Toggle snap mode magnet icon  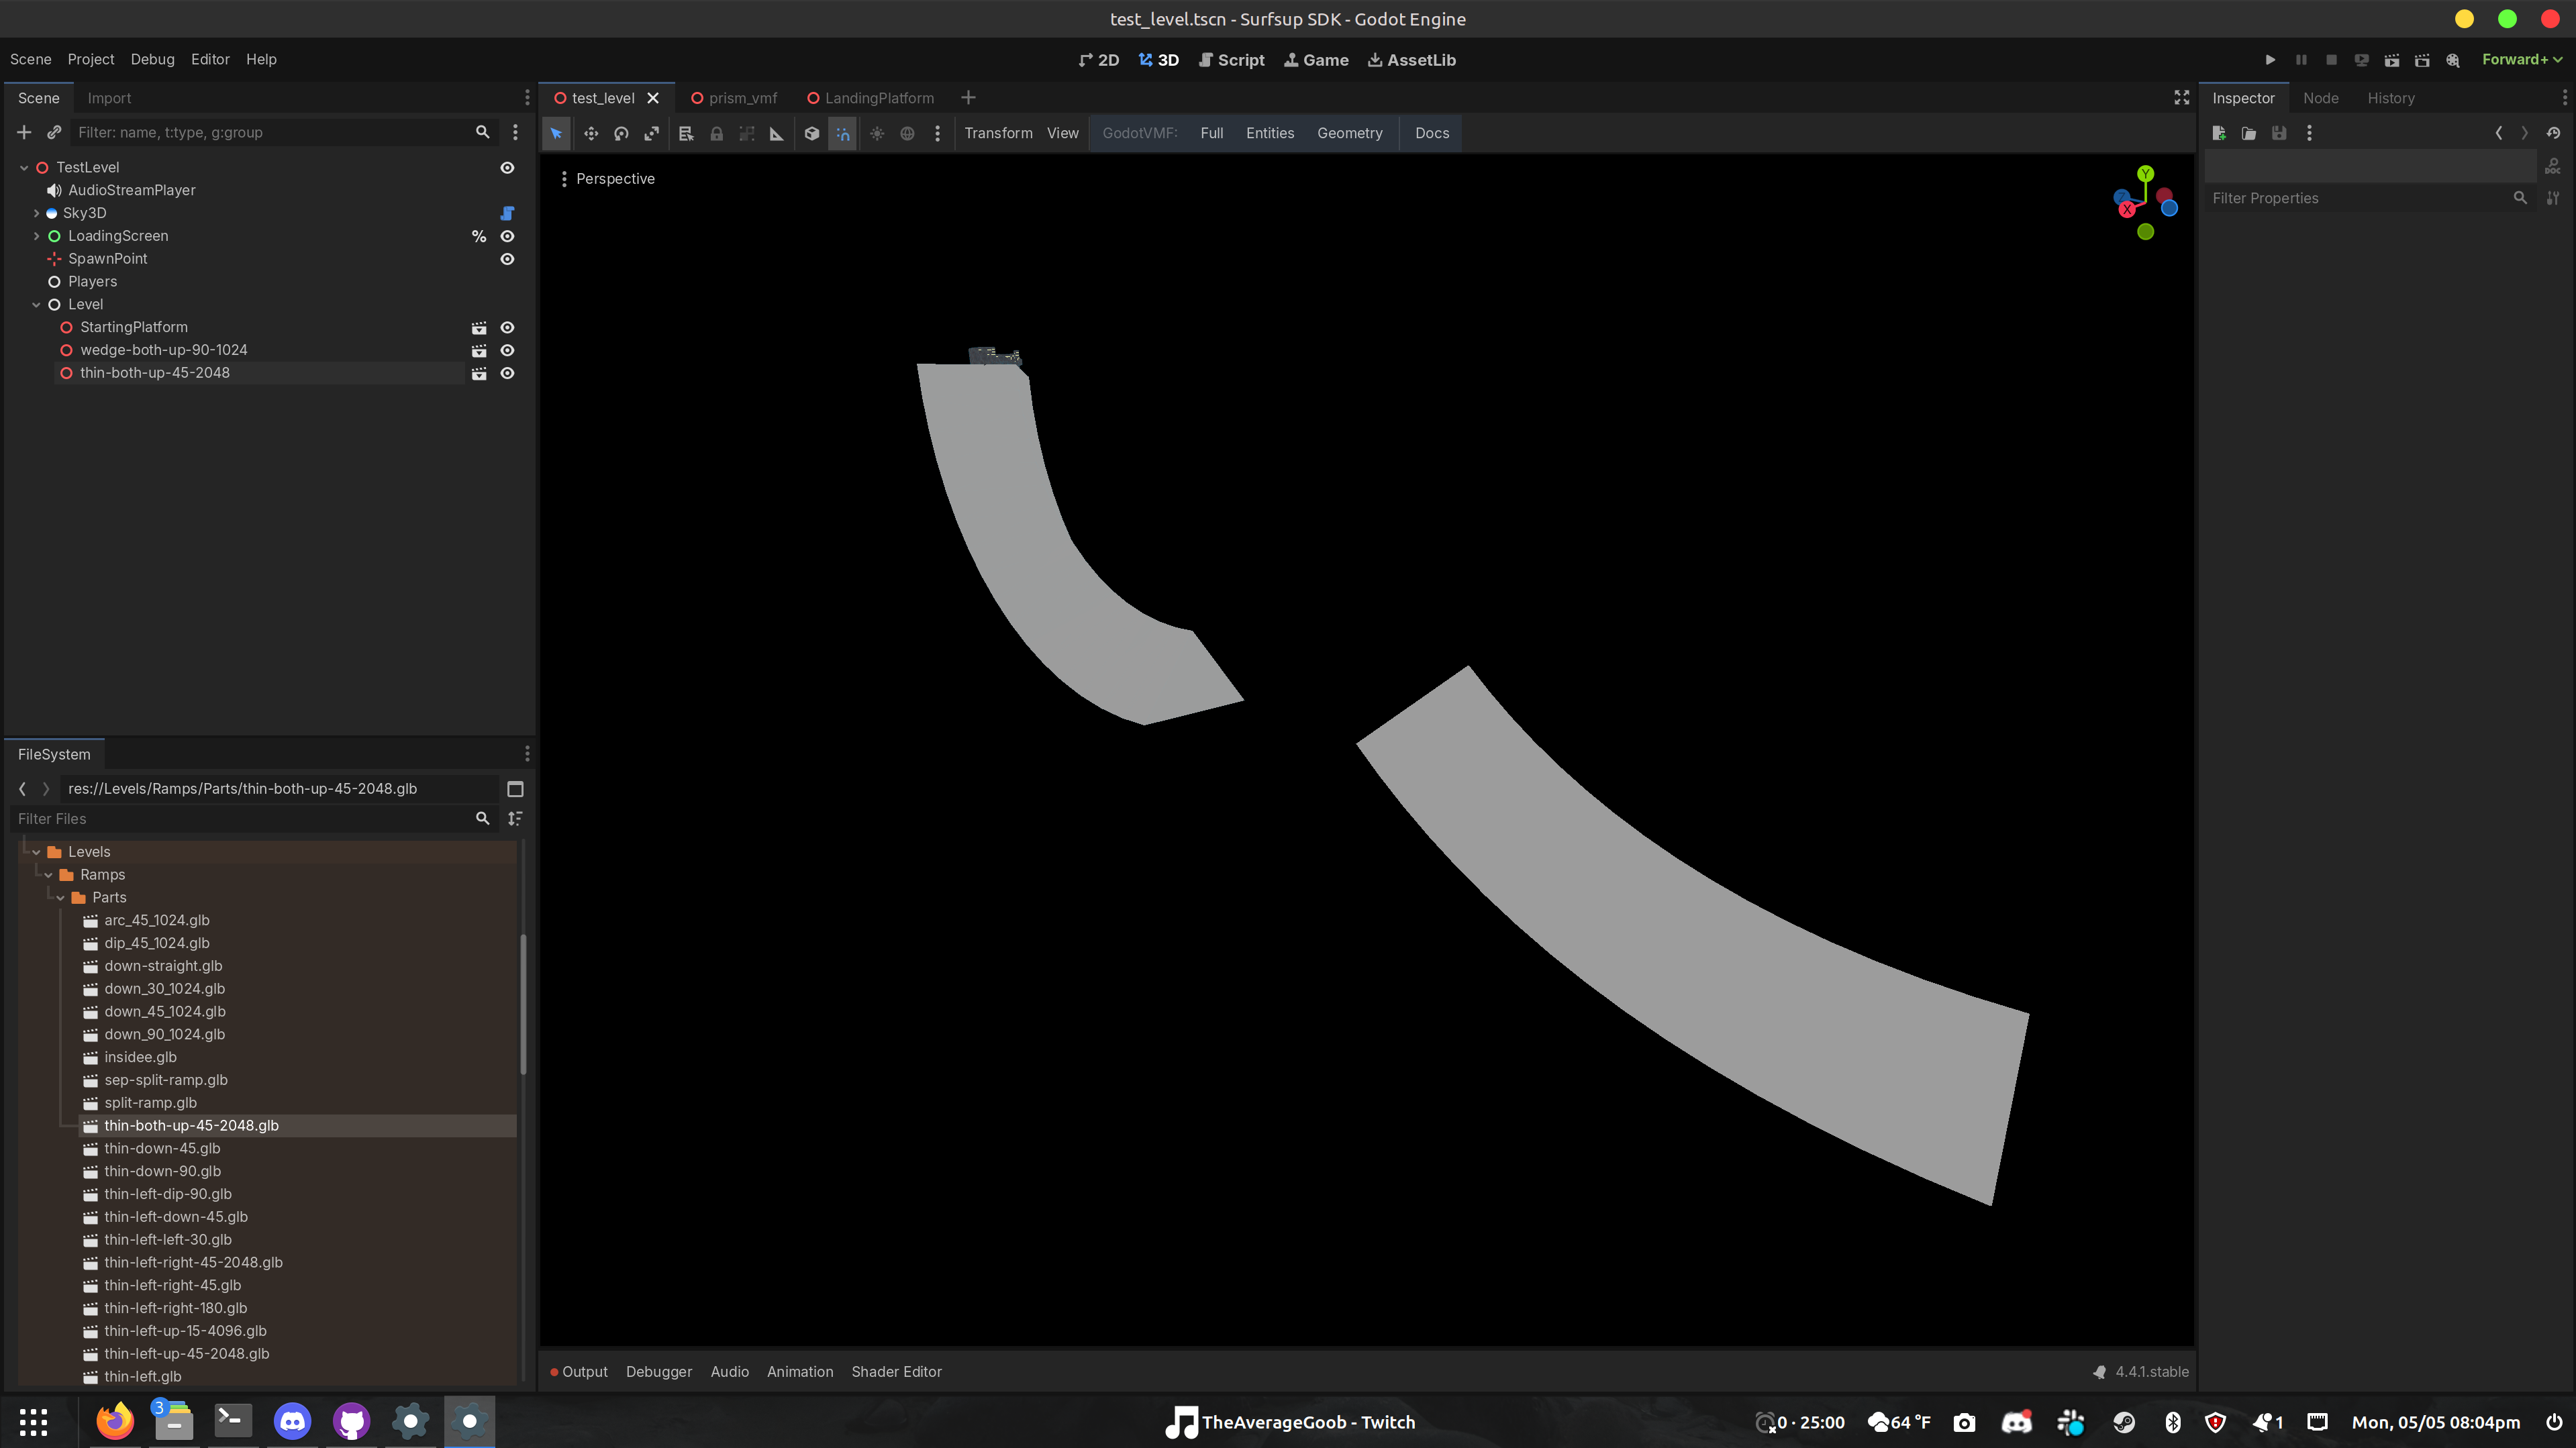point(843,133)
